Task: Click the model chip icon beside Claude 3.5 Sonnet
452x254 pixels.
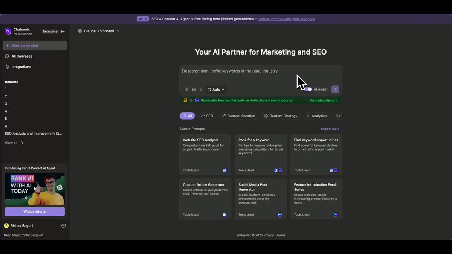Action: coord(80,31)
